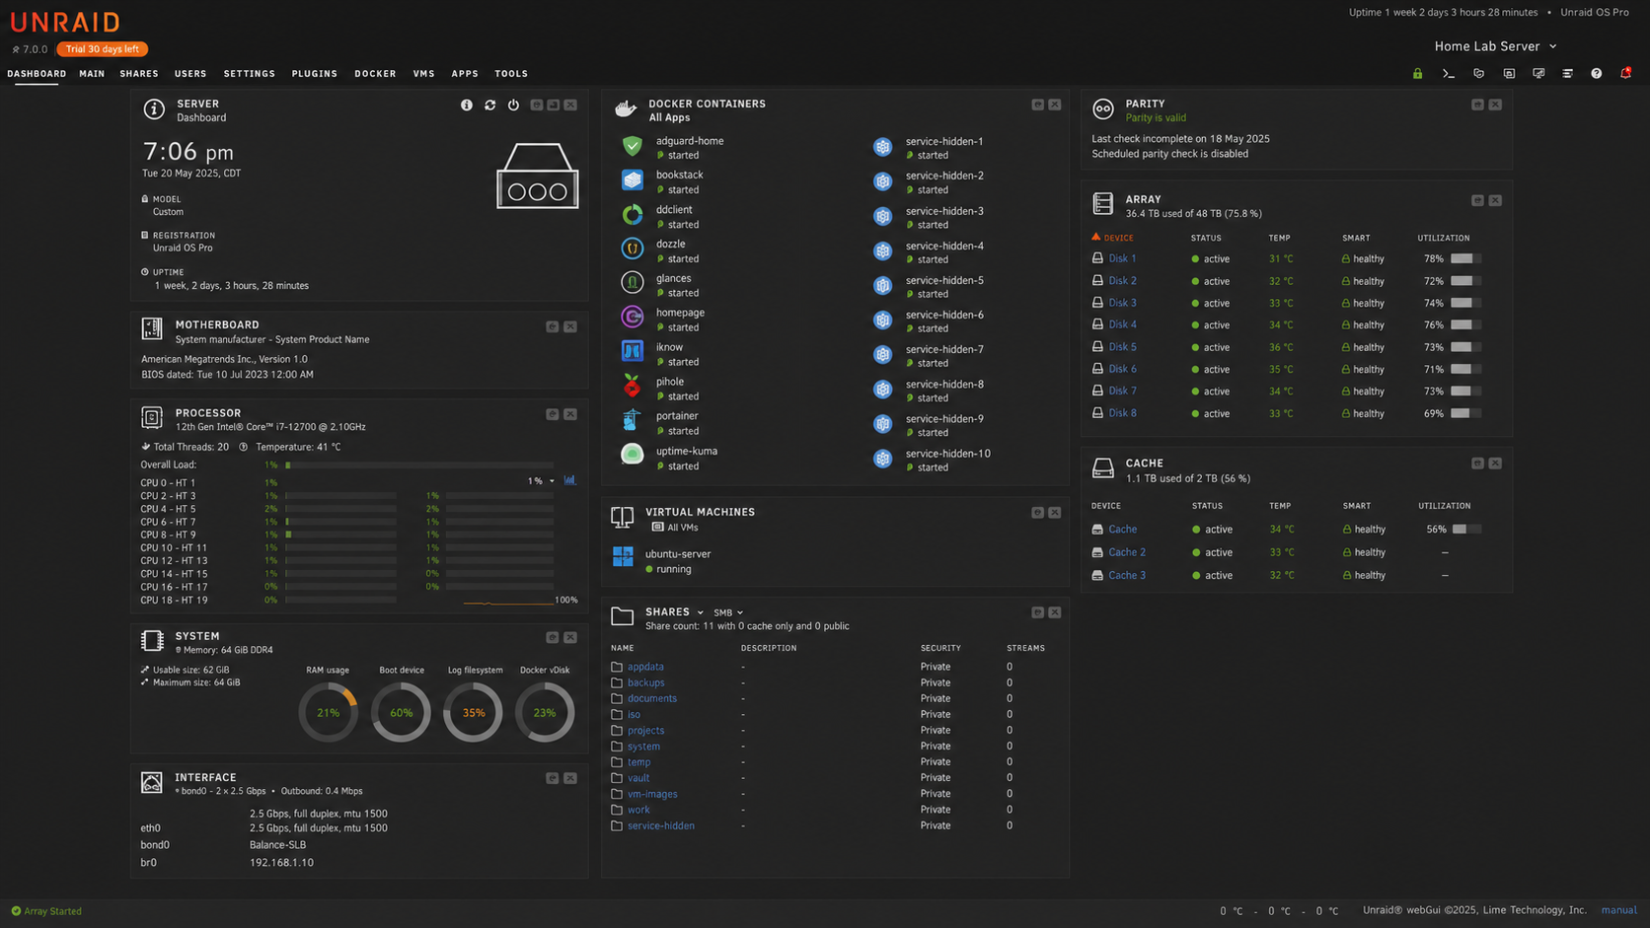Viewport: 1650px width, 928px height.
Task: Open the Home Lab Server dropdown
Action: (1495, 46)
